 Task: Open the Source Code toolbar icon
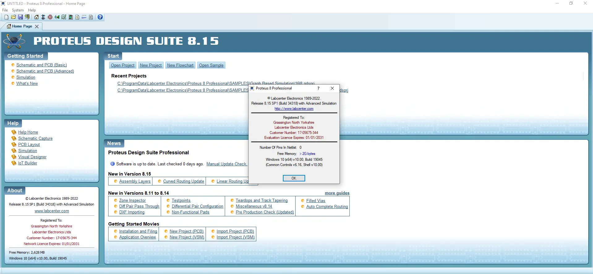click(84, 17)
